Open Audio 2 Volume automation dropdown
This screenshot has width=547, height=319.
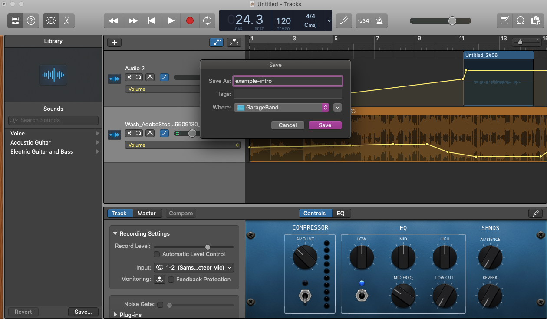click(163, 89)
